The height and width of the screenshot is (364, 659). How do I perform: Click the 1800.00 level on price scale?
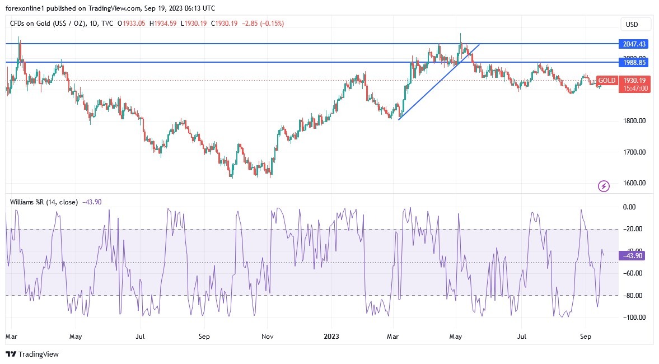click(x=634, y=121)
